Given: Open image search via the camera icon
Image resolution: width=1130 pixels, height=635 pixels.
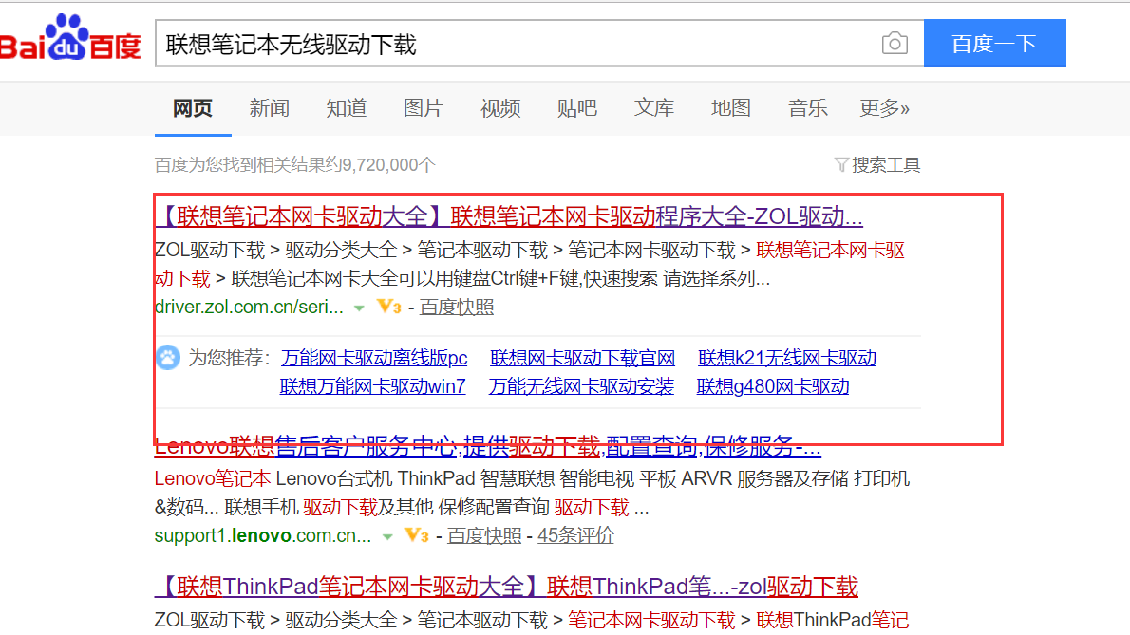Looking at the screenshot, I should tap(894, 43).
